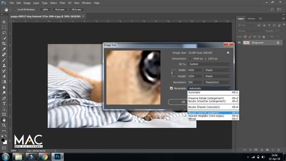Open the Windows Start menu
Viewport: 286px width, 161px height.
pyautogui.click(x=5, y=157)
